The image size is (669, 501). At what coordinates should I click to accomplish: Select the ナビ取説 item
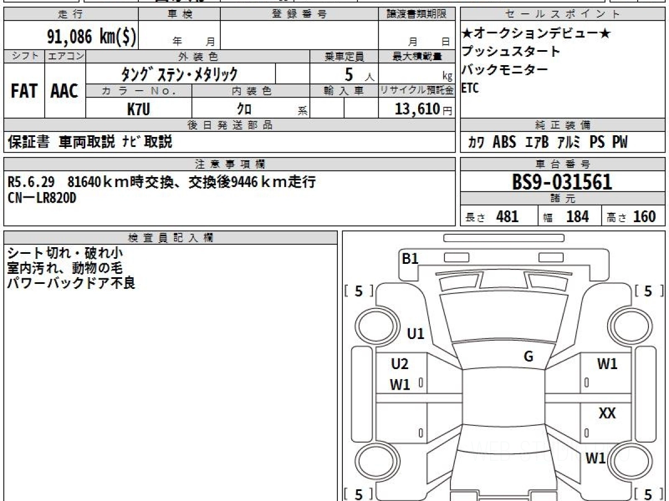(x=147, y=142)
